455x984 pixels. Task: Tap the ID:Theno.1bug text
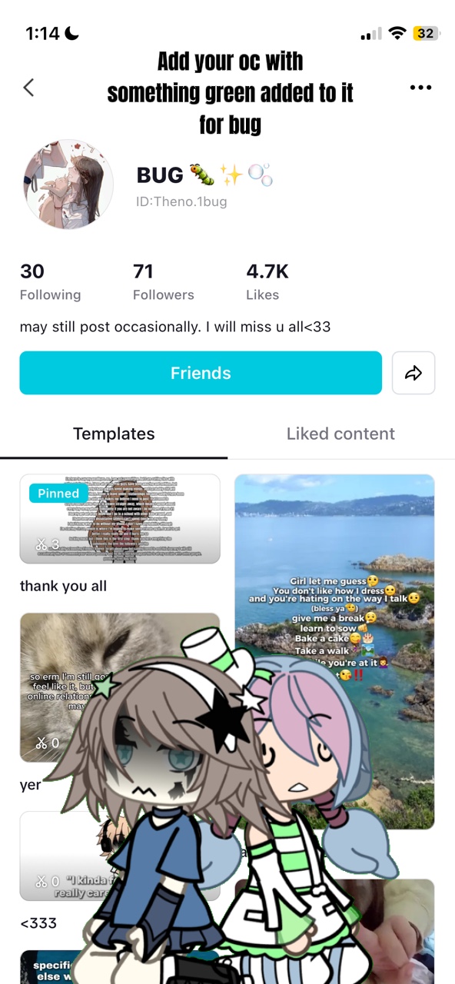[181, 202]
